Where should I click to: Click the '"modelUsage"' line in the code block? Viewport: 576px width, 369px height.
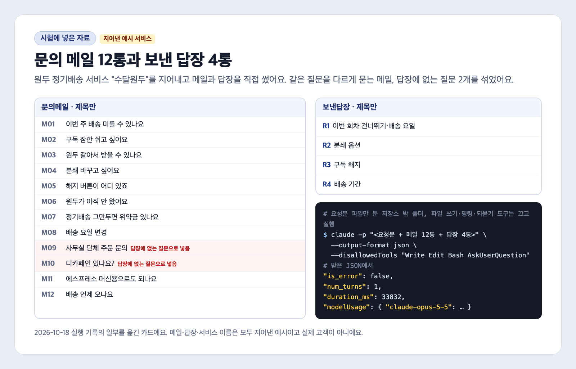[x=397, y=307]
